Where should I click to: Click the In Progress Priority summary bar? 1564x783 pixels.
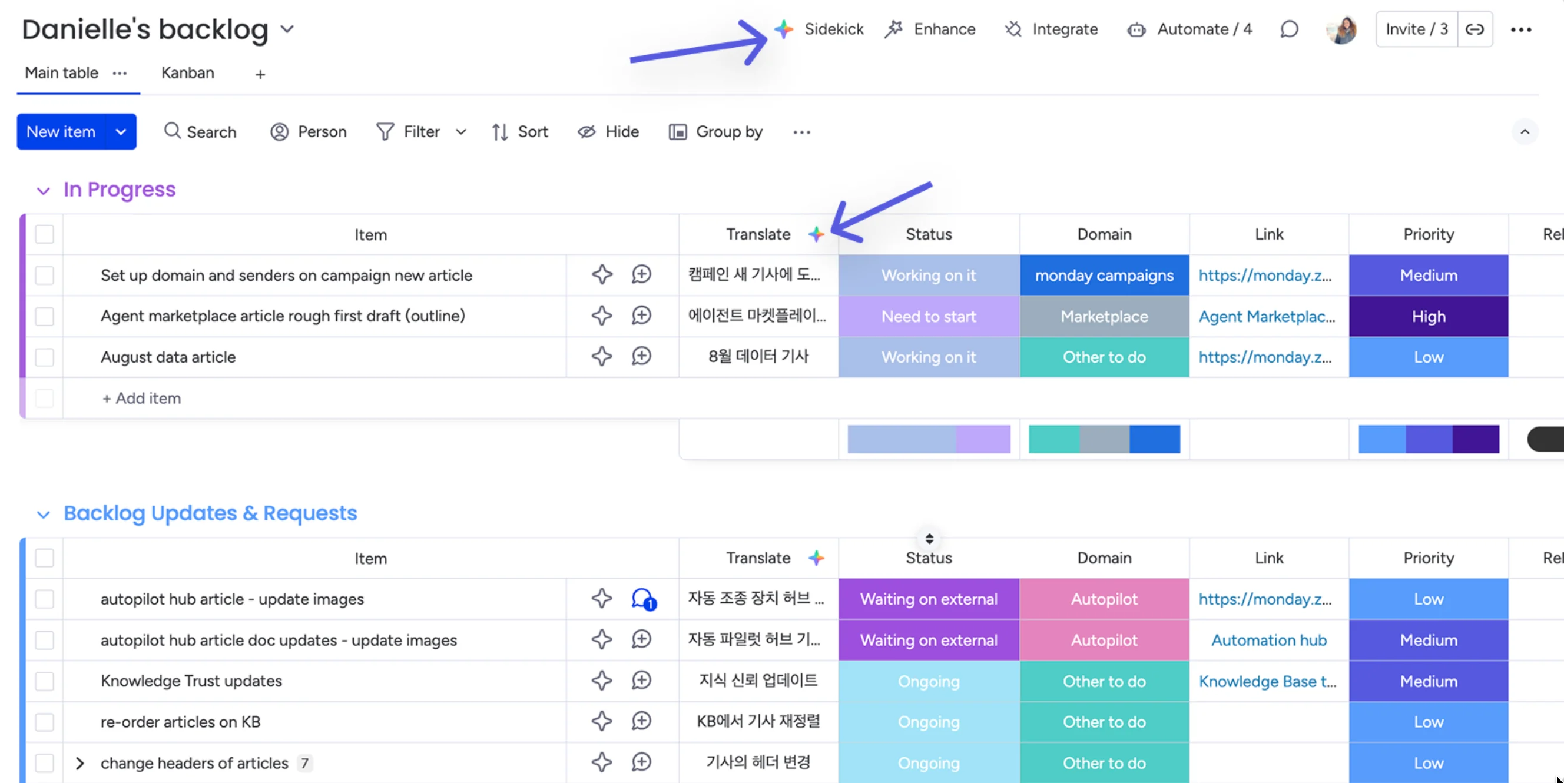click(1429, 439)
